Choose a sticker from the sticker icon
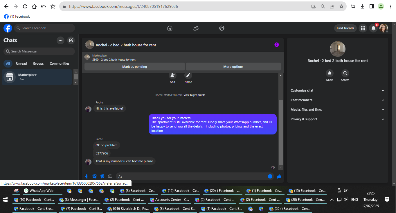The image size is (396, 213). (102, 176)
